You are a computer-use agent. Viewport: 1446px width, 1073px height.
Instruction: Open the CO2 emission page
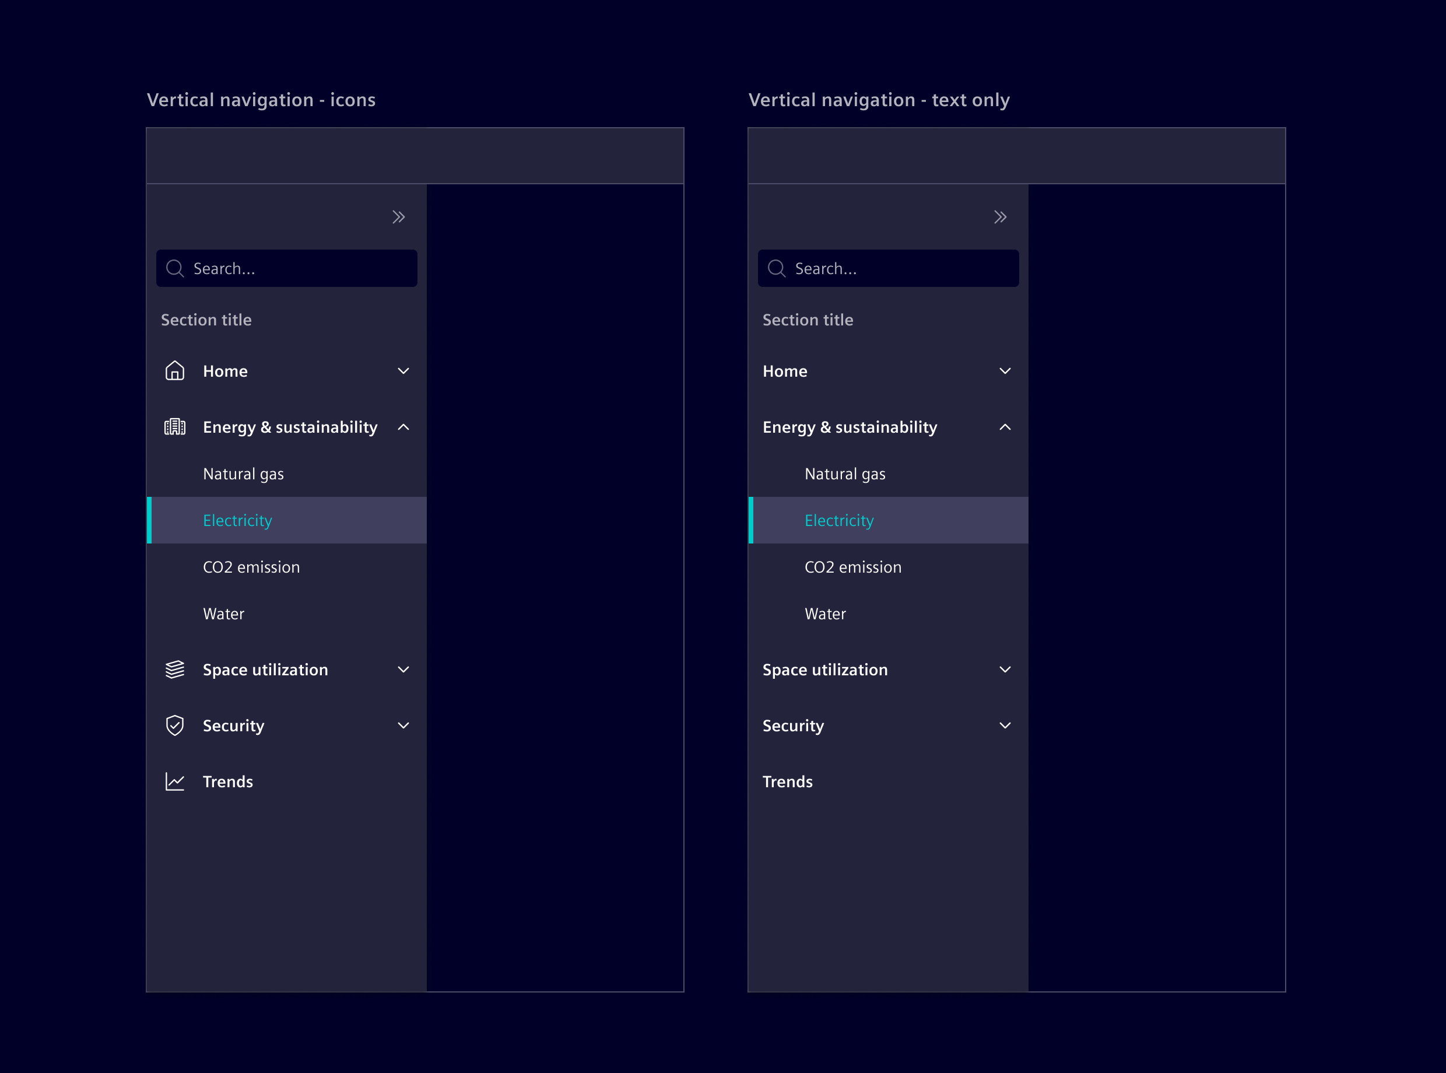coord(251,566)
